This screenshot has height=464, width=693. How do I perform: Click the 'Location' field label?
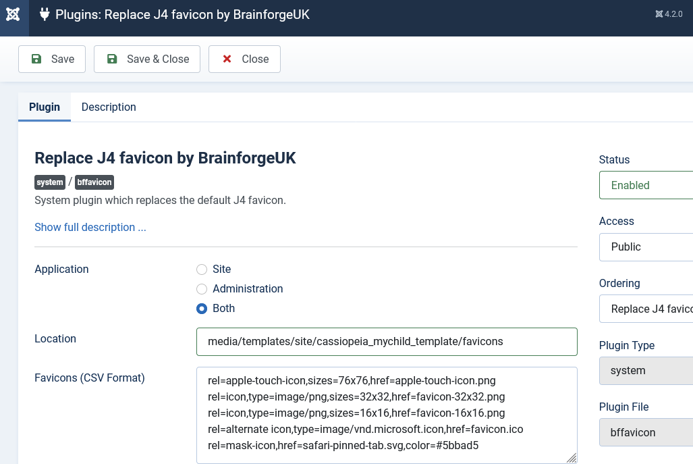click(x=55, y=338)
